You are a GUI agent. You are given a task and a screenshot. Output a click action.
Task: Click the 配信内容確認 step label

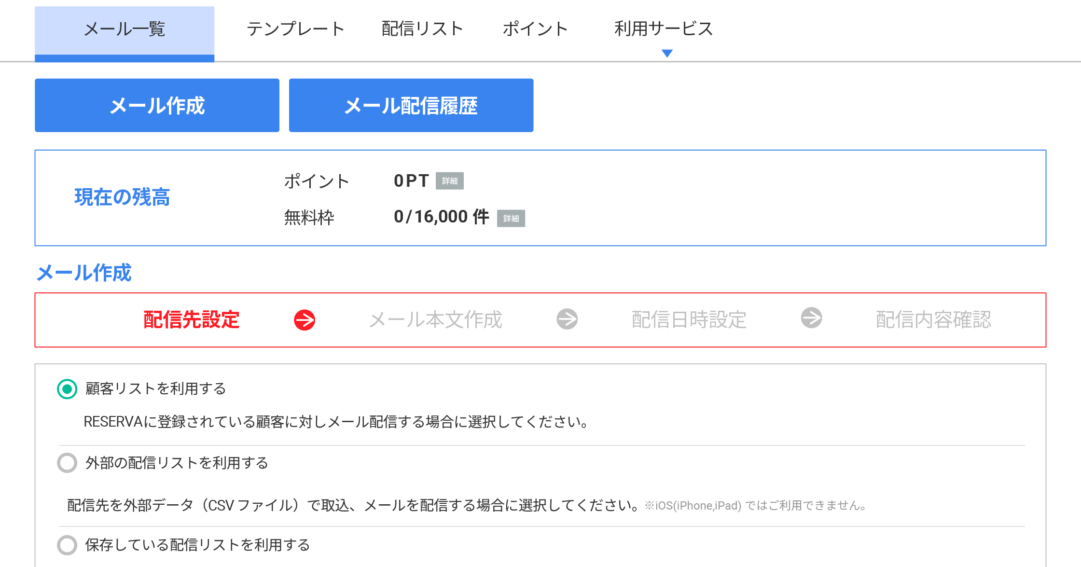(933, 320)
